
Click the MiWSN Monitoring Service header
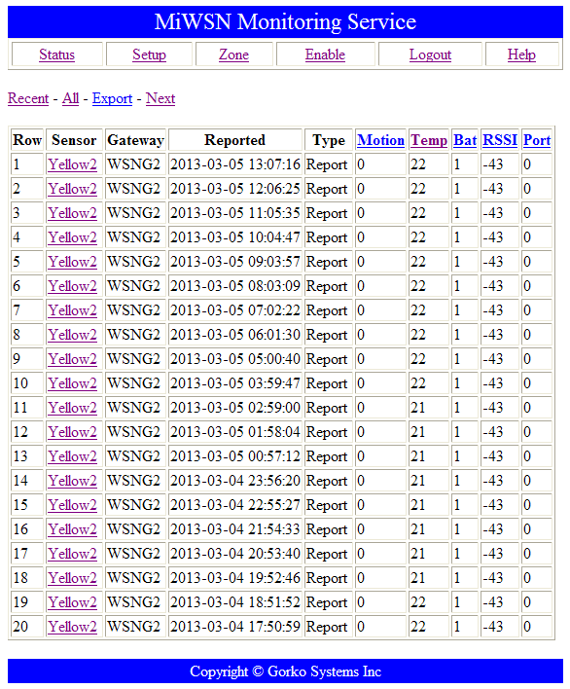point(285,21)
